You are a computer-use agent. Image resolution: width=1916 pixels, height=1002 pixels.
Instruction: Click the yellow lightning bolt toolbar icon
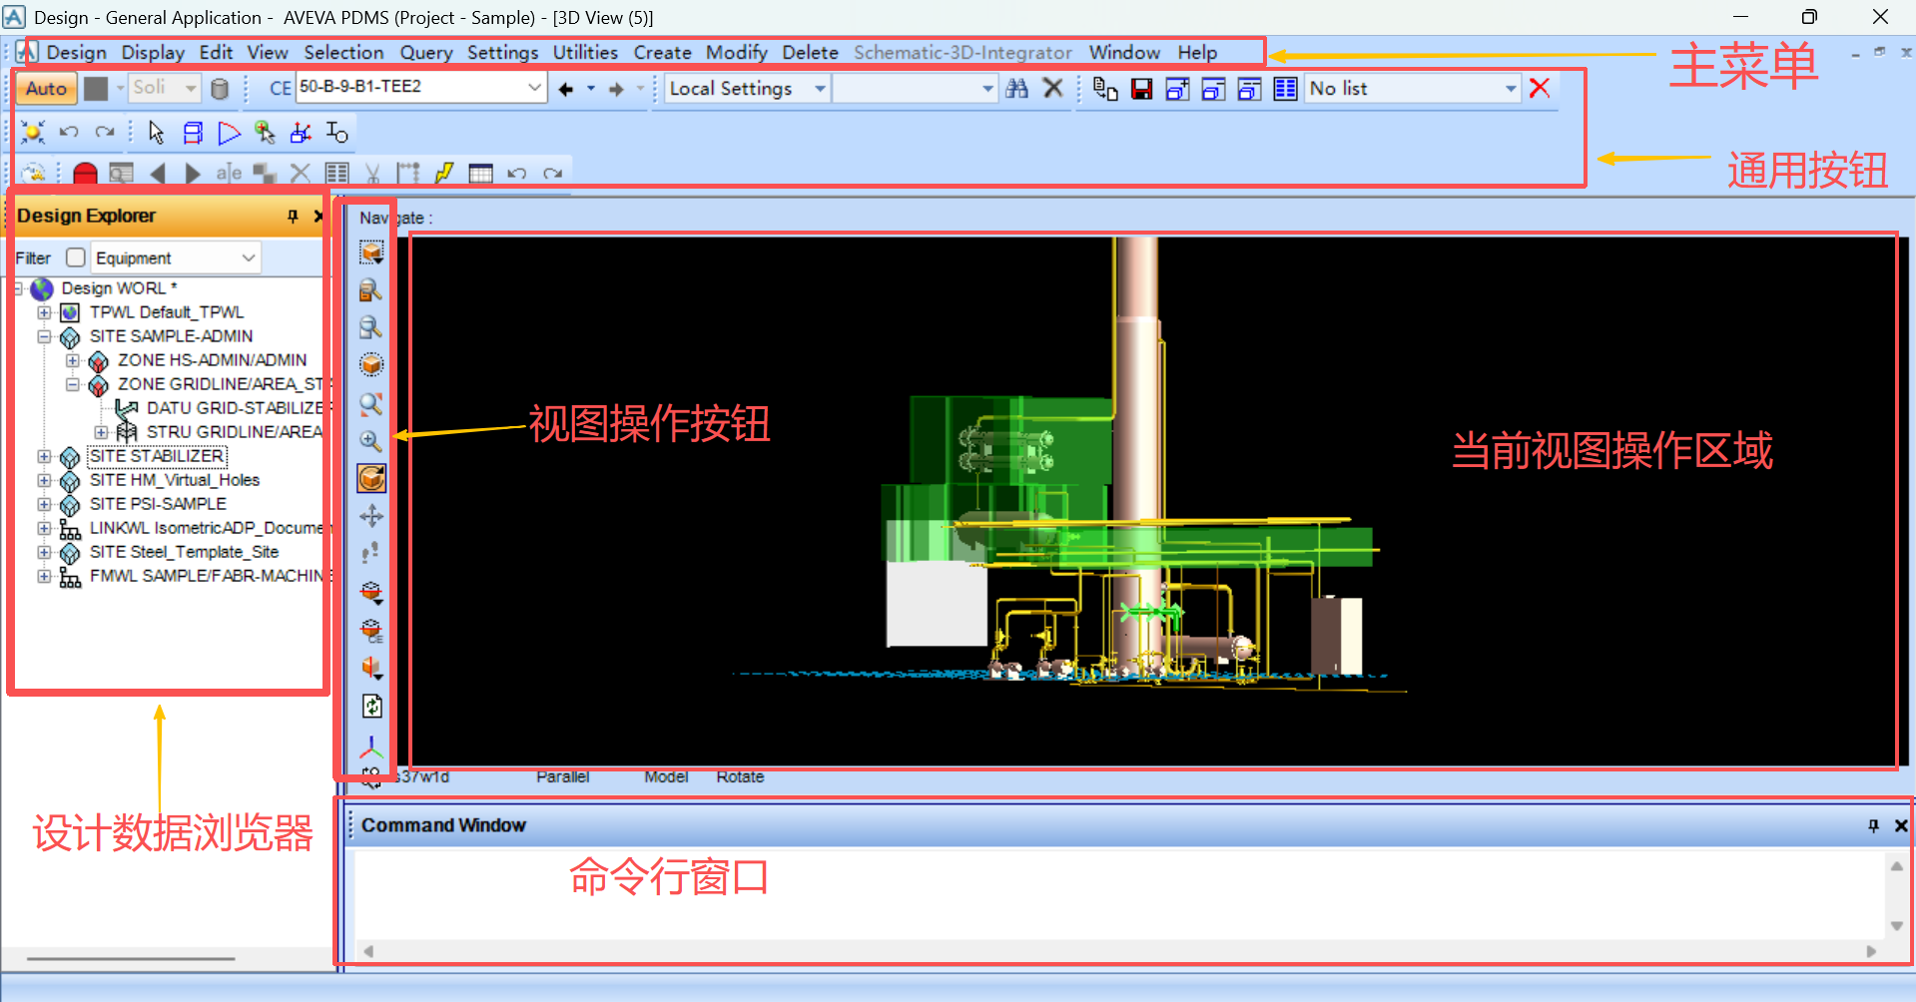click(444, 174)
